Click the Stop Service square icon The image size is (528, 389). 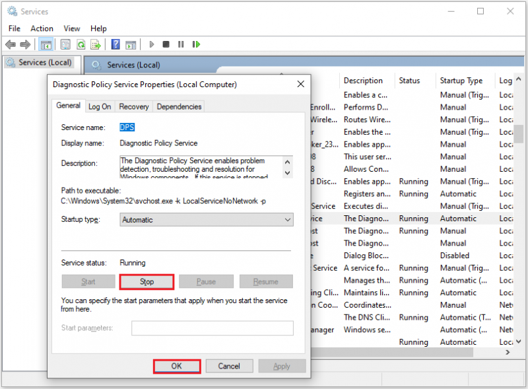pyautogui.click(x=166, y=44)
